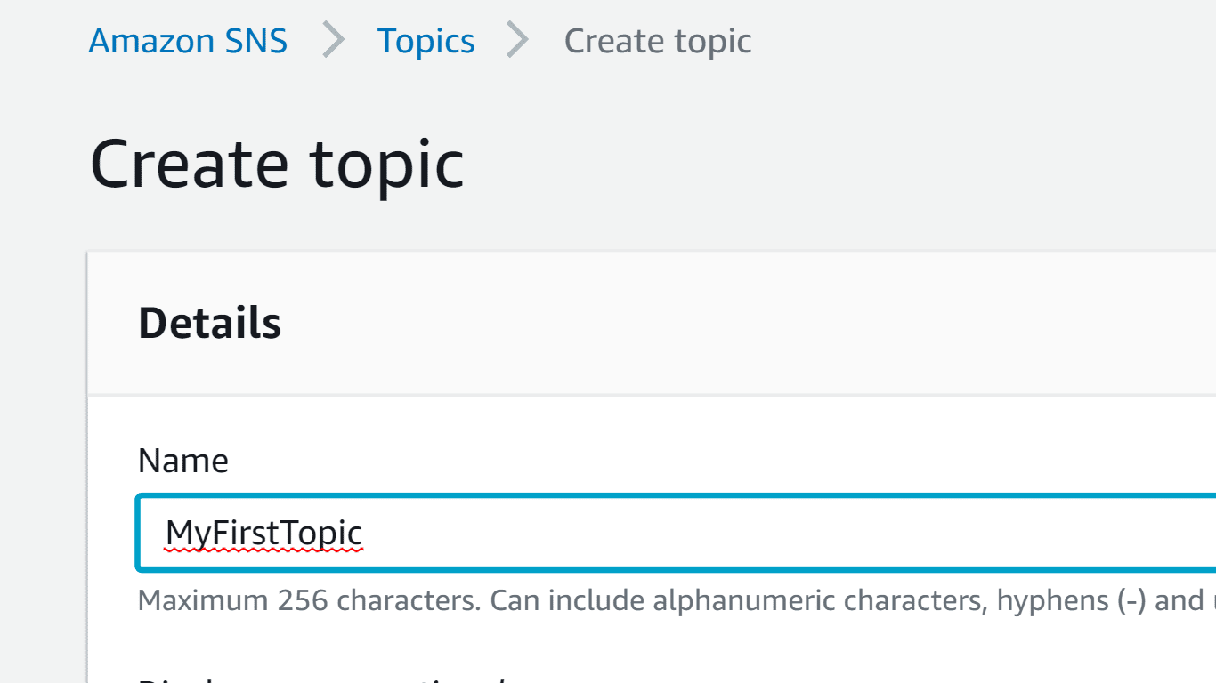
Task: Click the Details section header
Action: coord(209,323)
